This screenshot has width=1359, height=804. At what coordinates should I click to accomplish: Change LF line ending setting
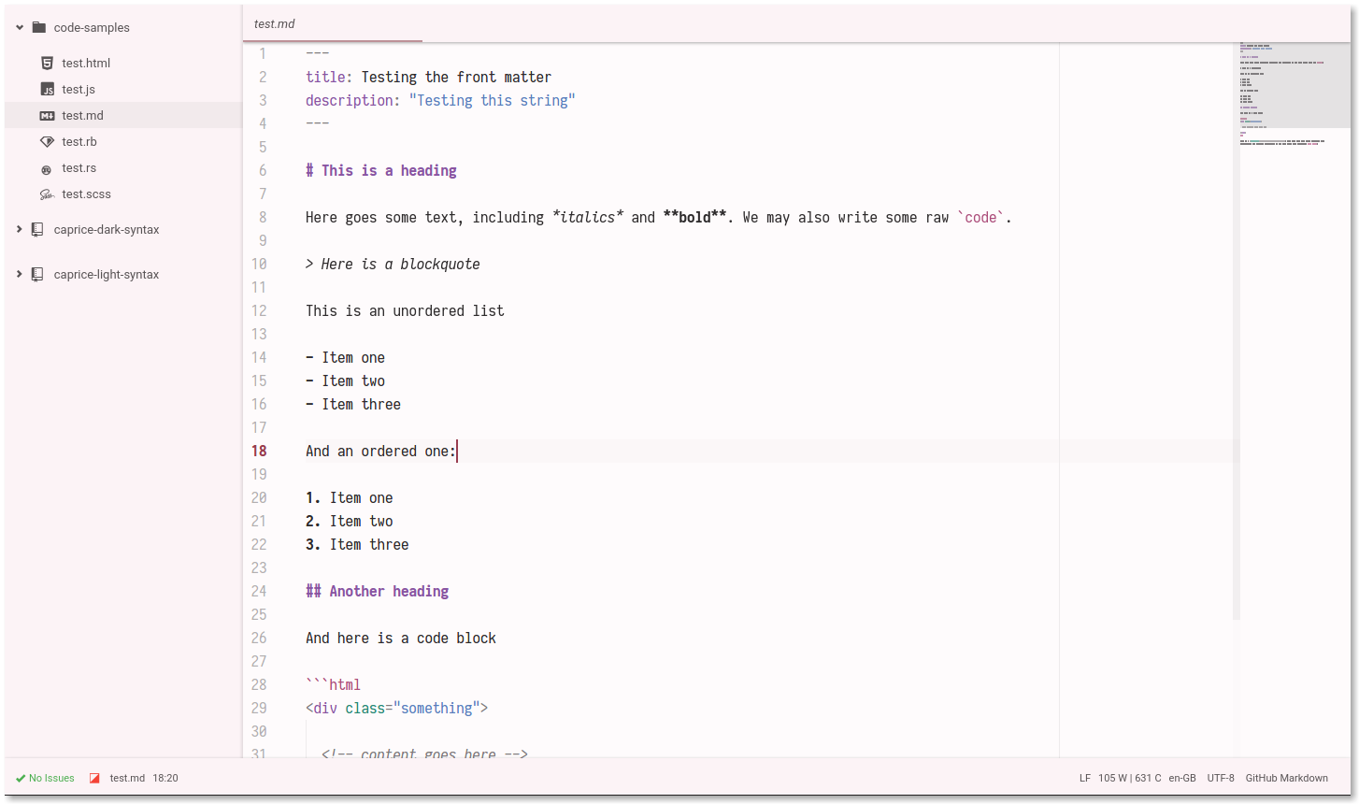1085,778
